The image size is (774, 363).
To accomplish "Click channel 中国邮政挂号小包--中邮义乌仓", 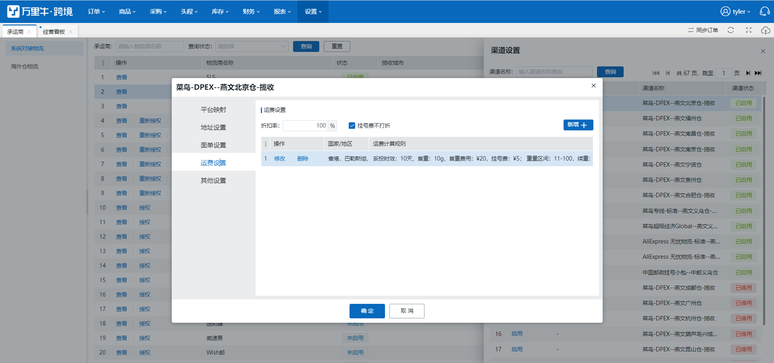I will tap(680, 272).
